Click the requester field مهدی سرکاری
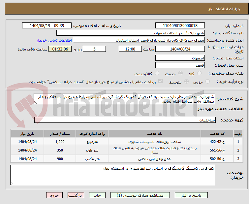249x204 pixels. tap(139, 40)
